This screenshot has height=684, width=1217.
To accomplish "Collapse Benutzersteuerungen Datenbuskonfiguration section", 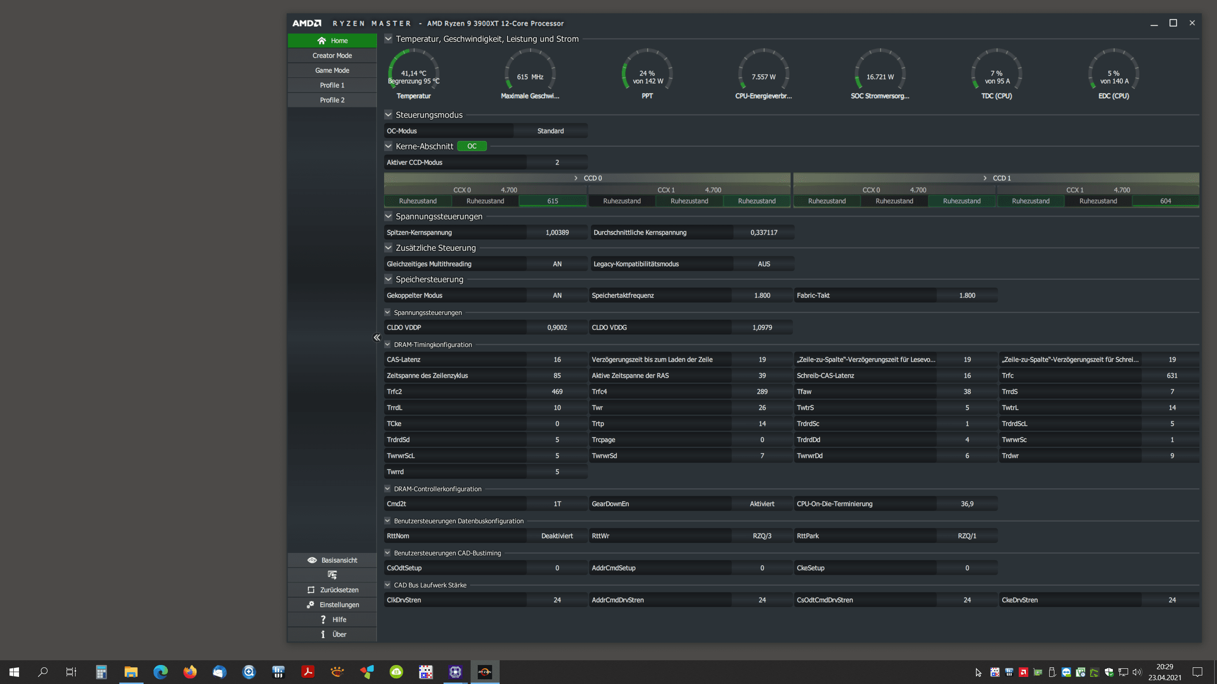I will [387, 521].
